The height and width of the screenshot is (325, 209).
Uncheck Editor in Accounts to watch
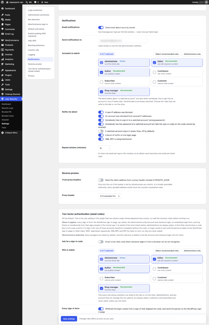154,62
